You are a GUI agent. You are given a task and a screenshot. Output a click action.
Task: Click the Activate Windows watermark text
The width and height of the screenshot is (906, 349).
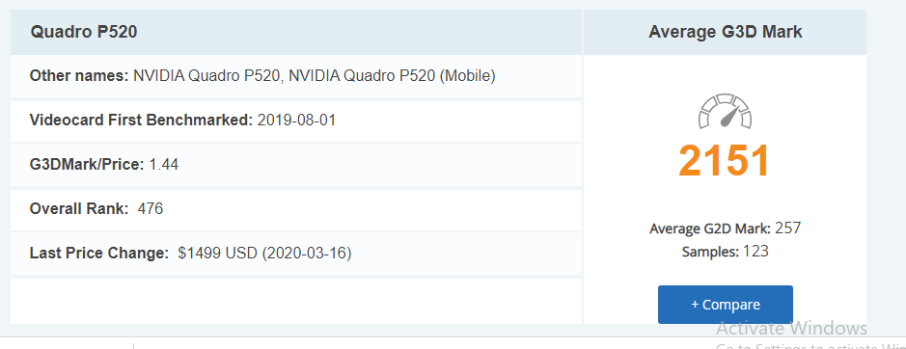coord(791,328)
